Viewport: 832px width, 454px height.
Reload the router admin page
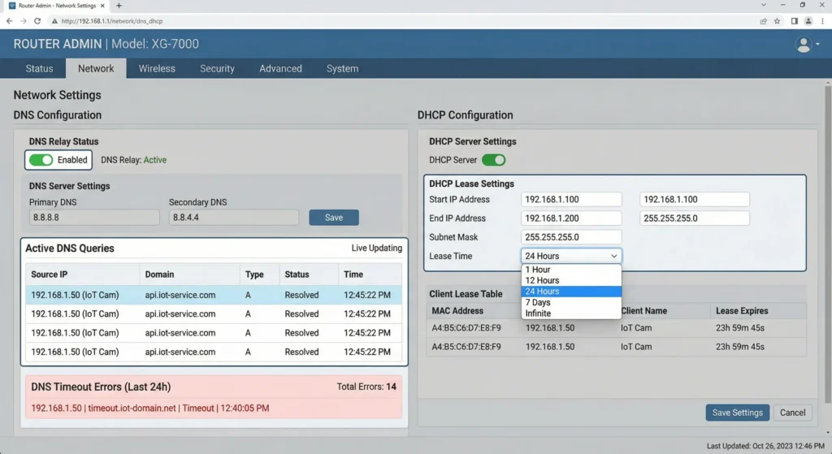[37, 21]
